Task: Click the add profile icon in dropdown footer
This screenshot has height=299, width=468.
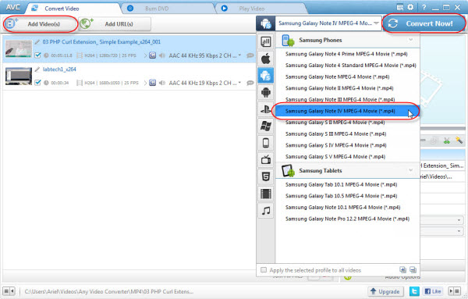Action: click(x=403, y=270)
